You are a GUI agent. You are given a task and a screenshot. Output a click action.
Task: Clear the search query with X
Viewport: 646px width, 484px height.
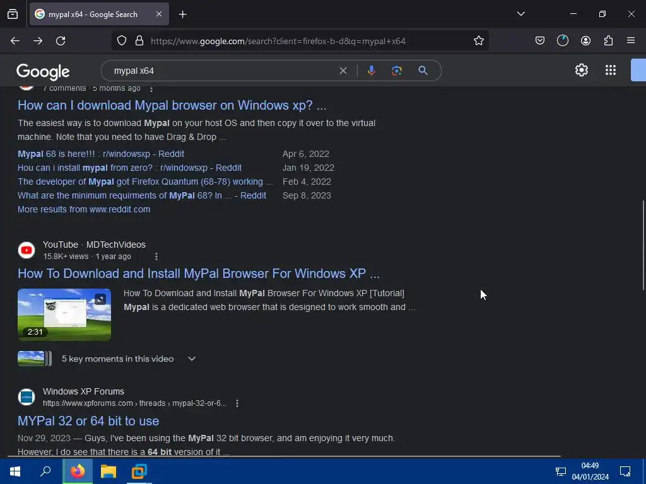coord(343,71)
